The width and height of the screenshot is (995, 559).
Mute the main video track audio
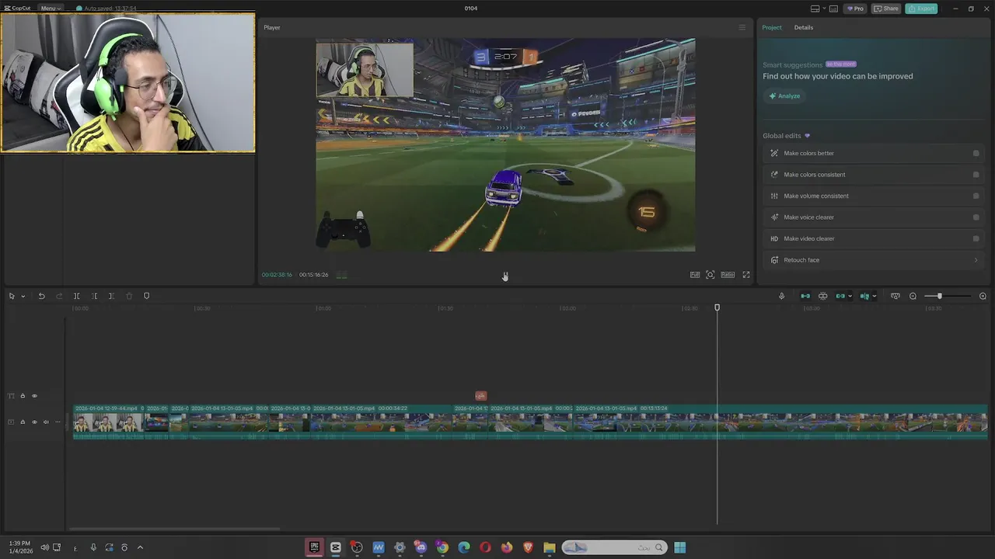pyautogui.click(x=46, y=422)
